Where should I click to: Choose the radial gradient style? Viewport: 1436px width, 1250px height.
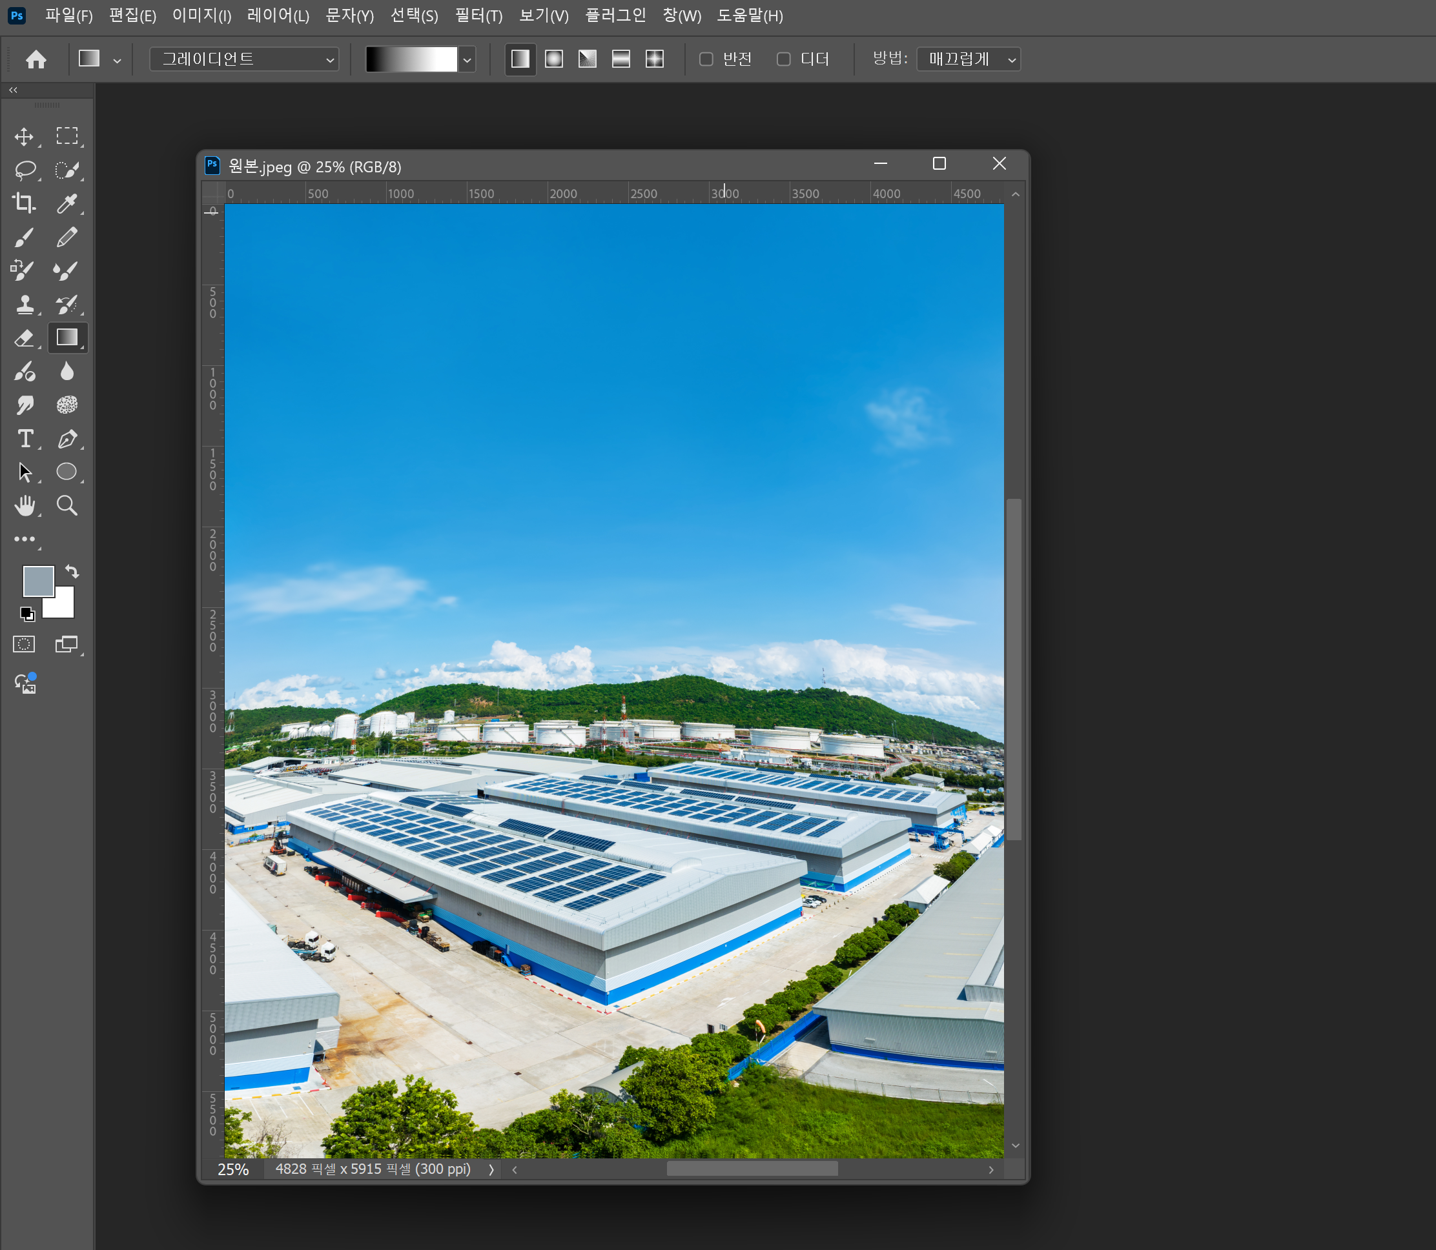[x=554, y=59]
